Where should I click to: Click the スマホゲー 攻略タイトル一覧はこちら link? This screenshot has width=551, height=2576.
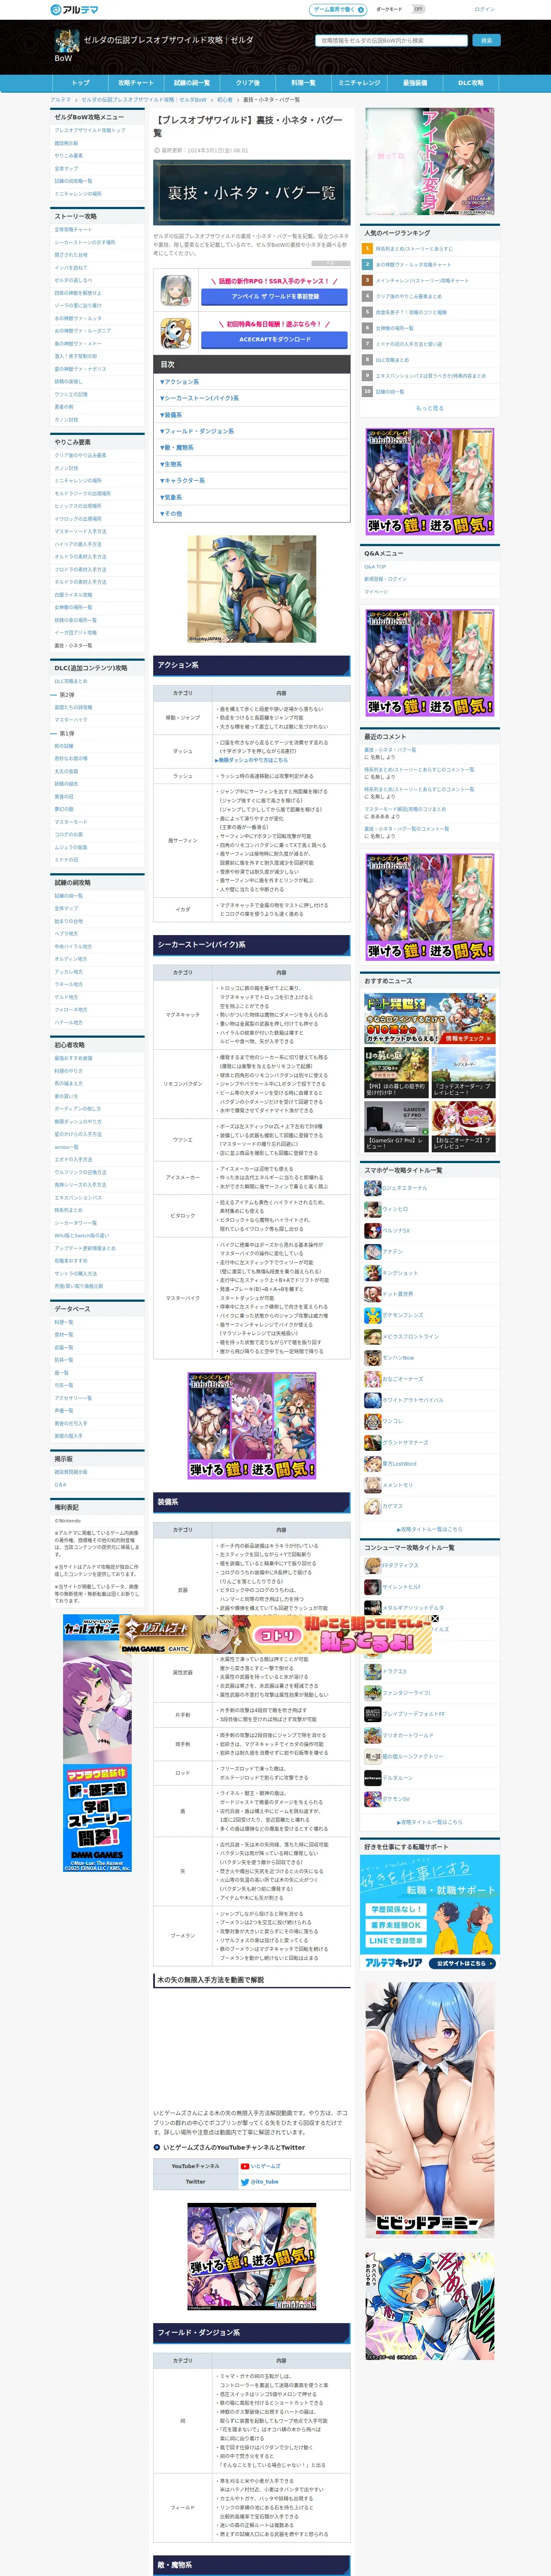[x=430, y=1529]
